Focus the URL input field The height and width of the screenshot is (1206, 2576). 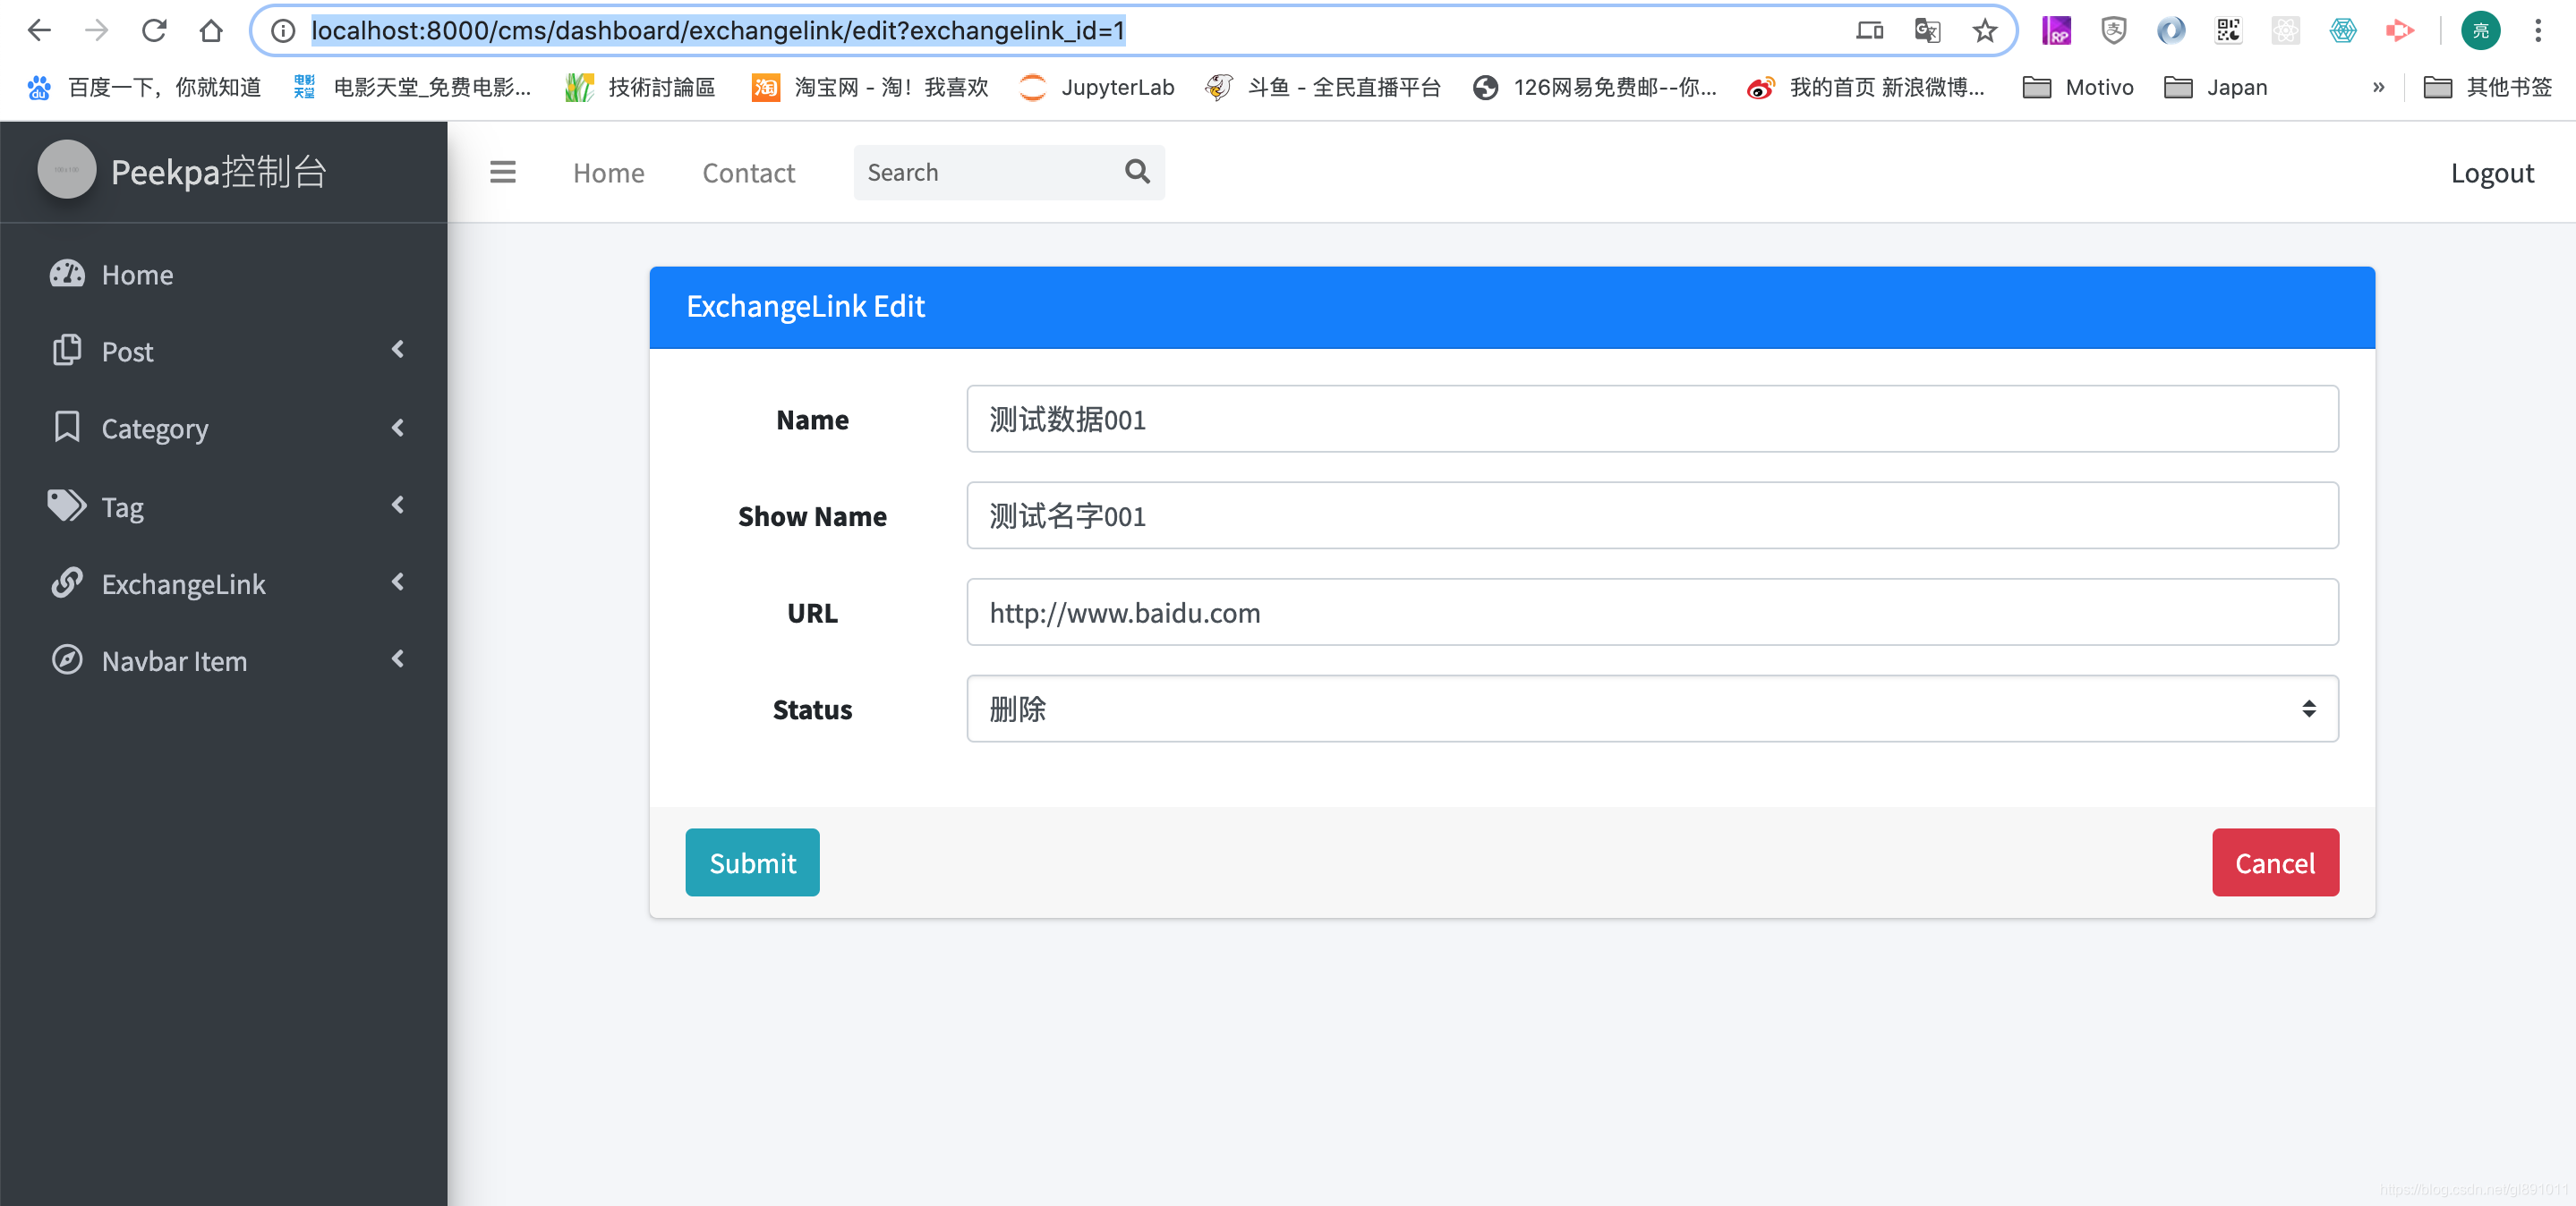click(1651, 613)
